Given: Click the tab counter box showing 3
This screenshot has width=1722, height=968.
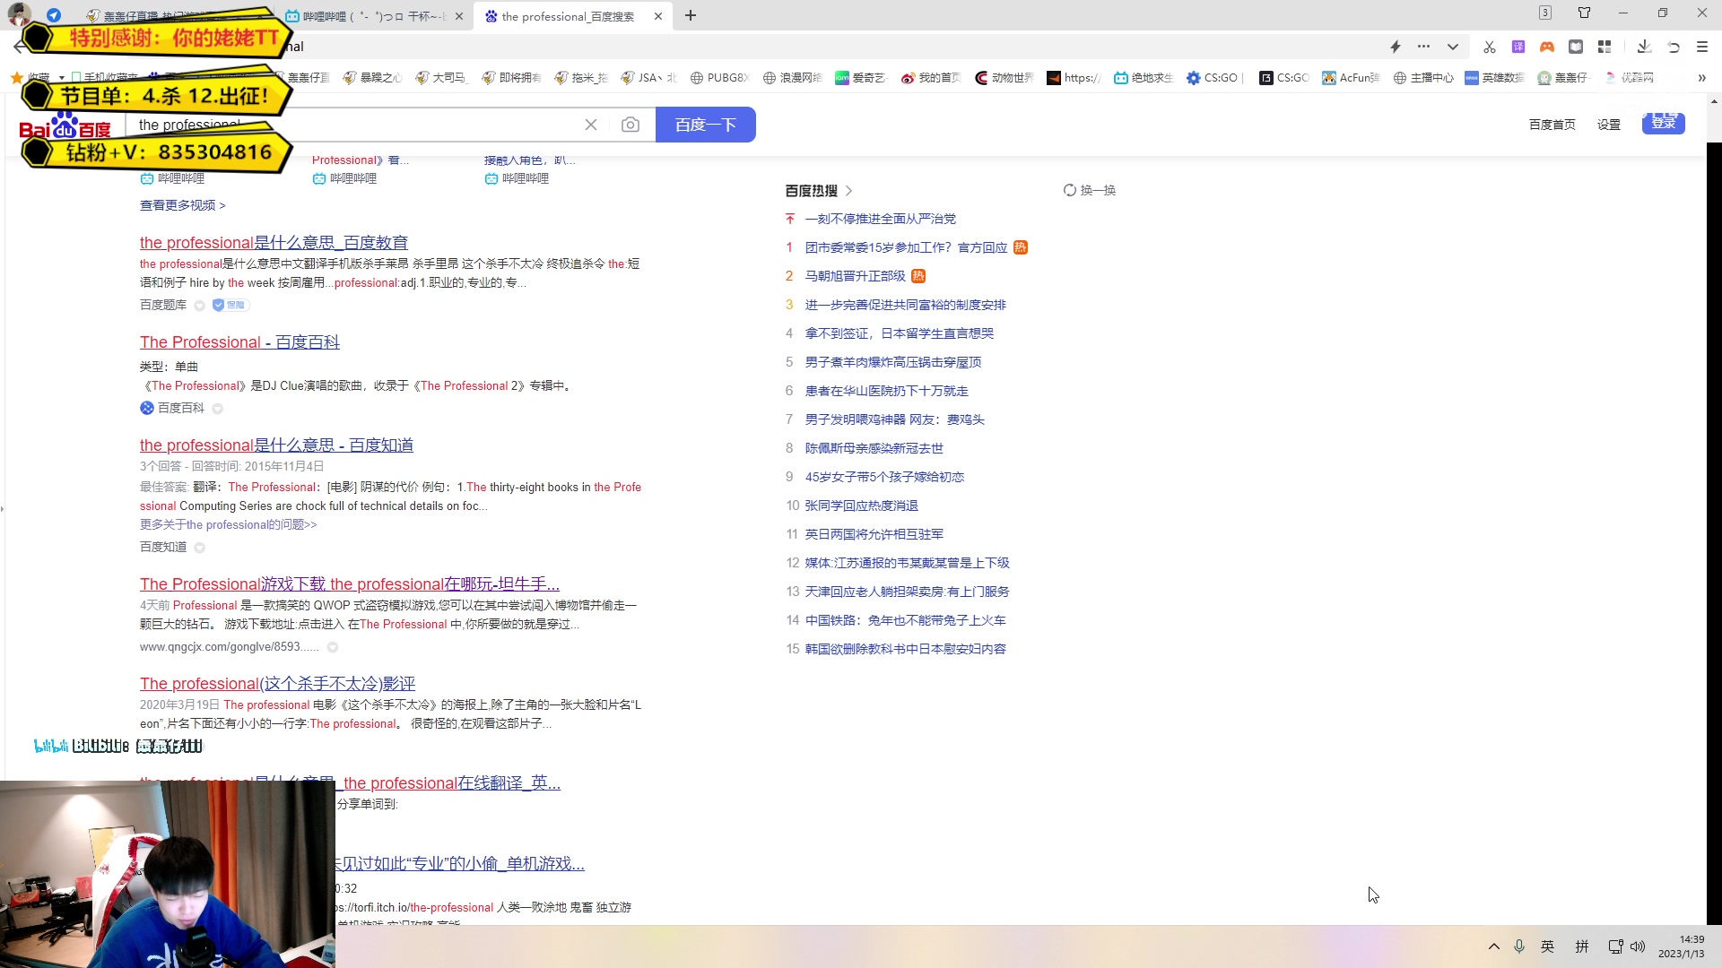Looking at the screenshot, I should click(x=1544, y=13).
